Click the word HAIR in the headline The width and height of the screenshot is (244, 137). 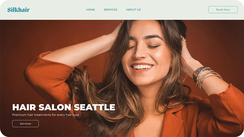click(x=24, y=107)
